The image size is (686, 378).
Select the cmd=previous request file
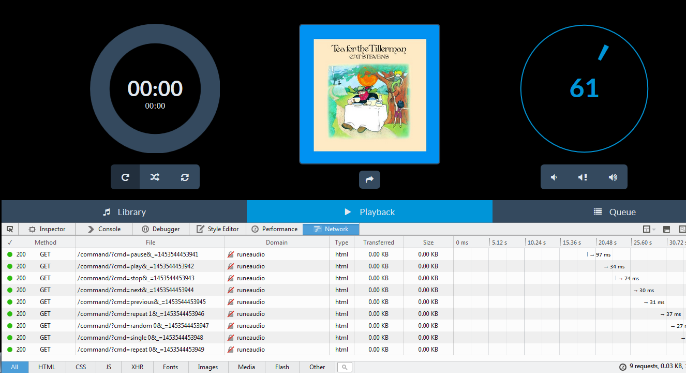pyautogui.click(x=142, y=302)
